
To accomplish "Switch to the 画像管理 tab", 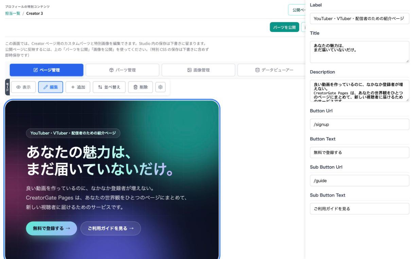I will pos(198,70).
